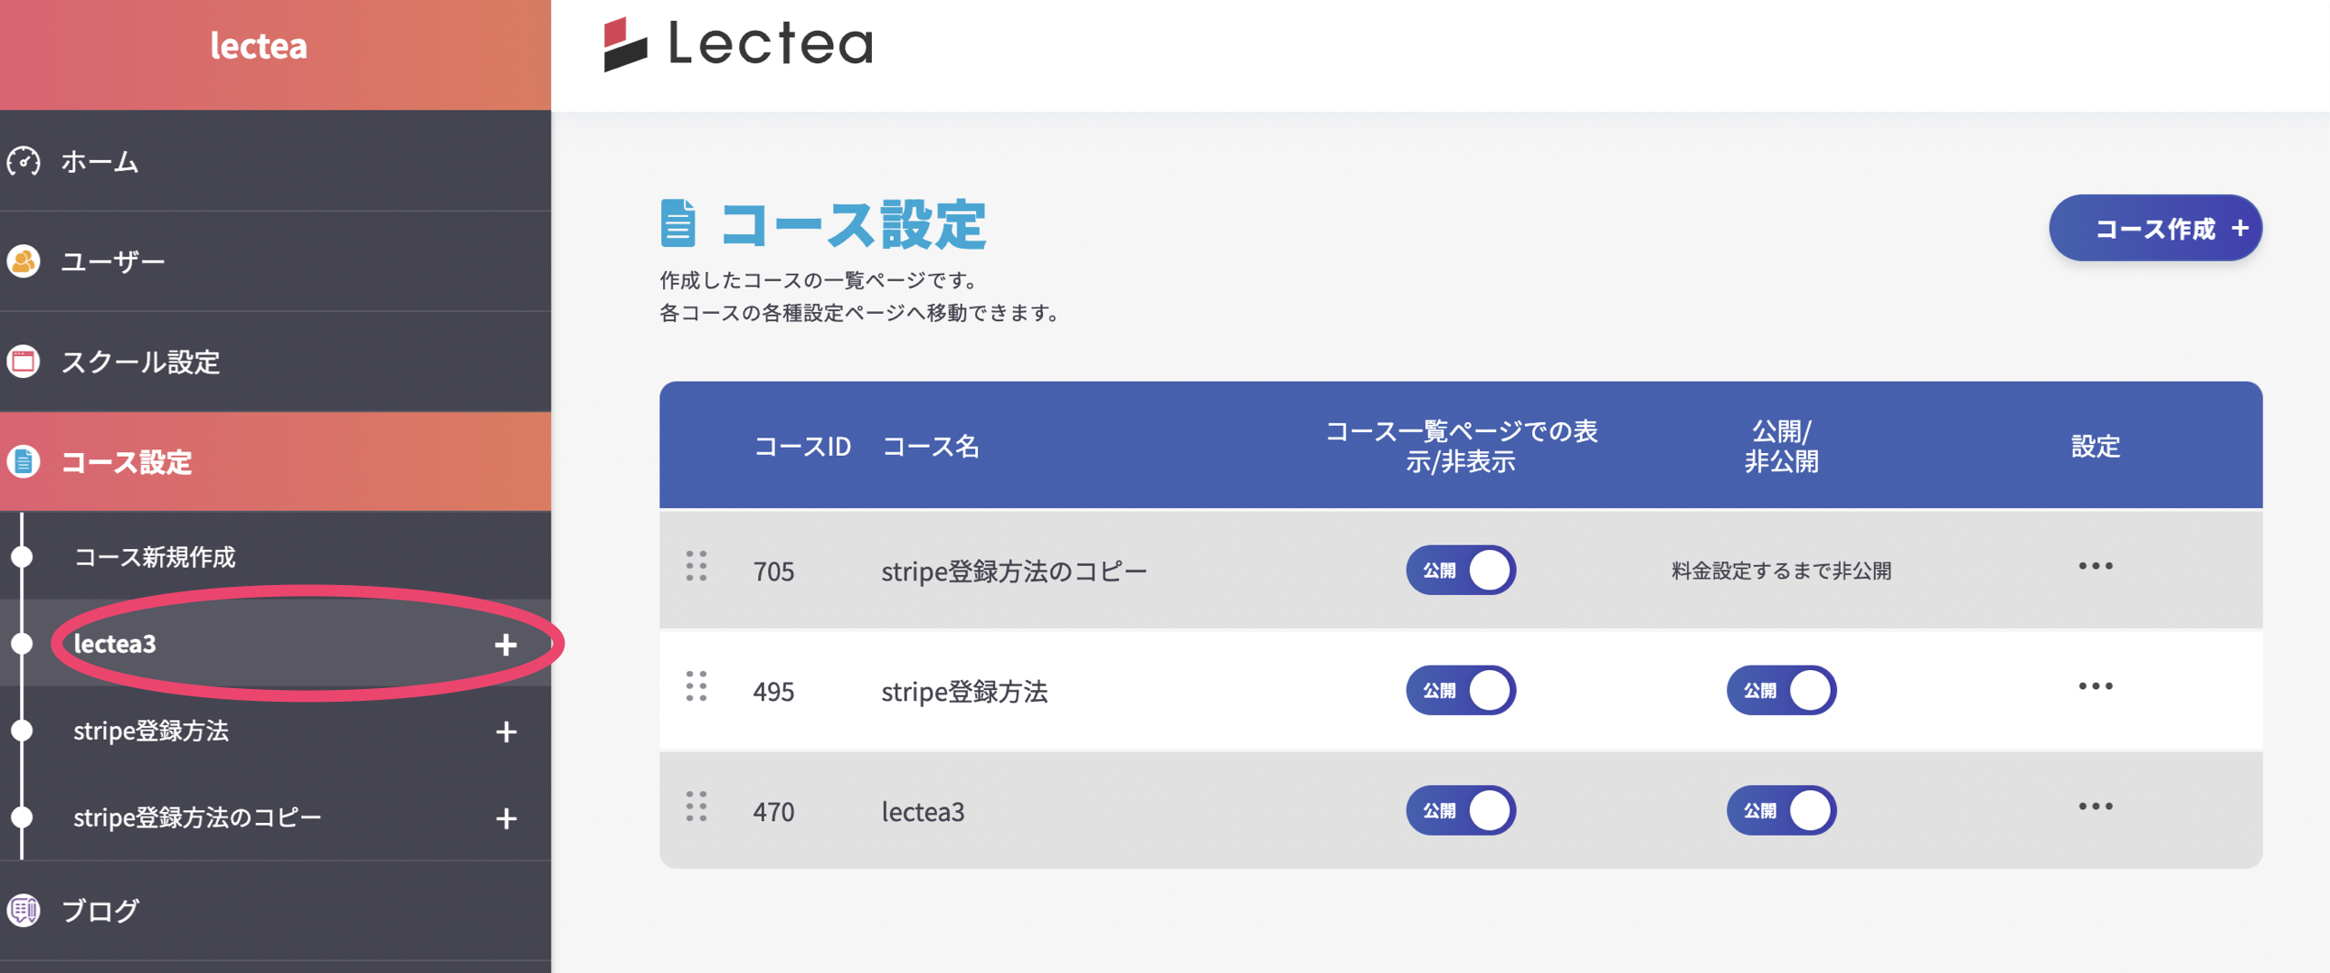Expand lectea3 with plus in sidebar
This screenshot has height=973, width=2330.
[506, 645]
